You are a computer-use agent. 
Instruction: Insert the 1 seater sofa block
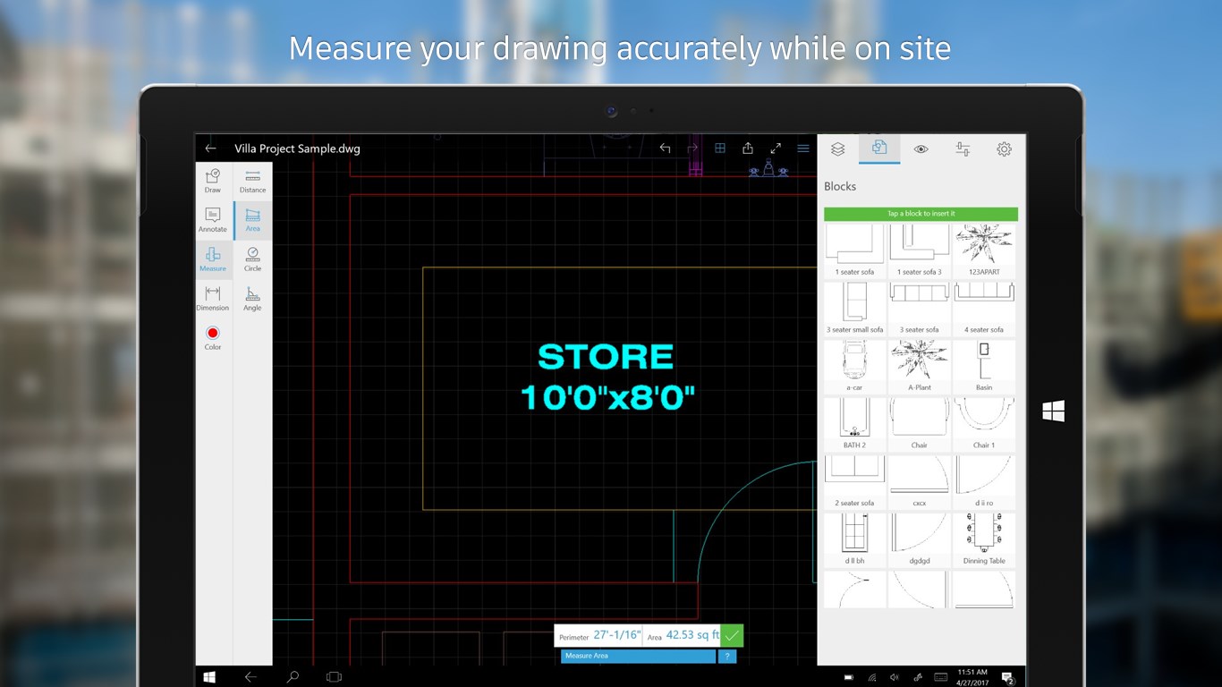pyautogui.click(x=854, y=243)
